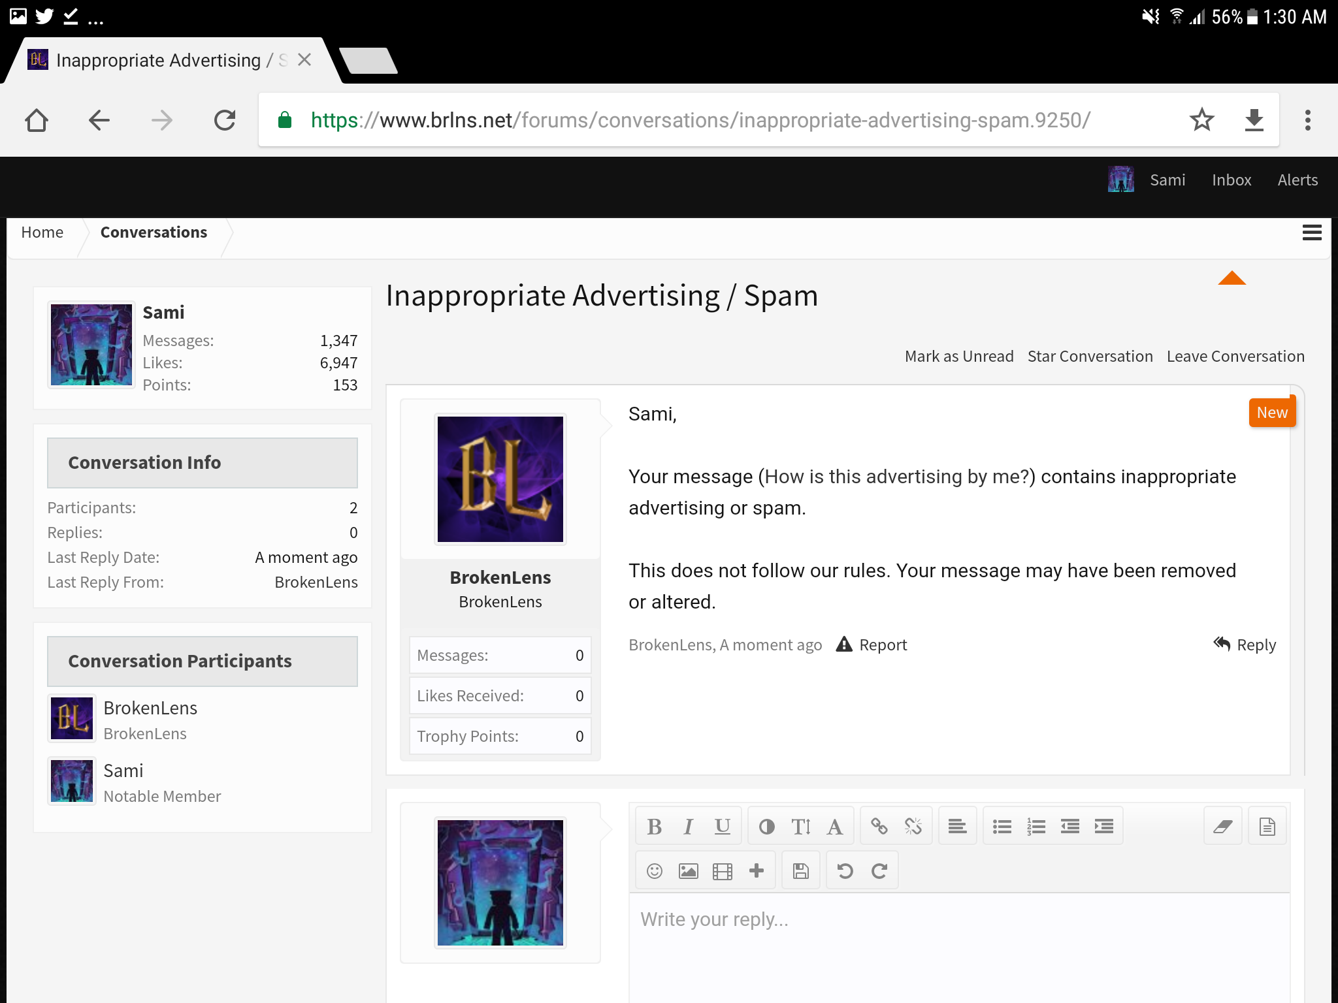Insert ordered numbered list
This screenshot has width=1338, height=1003.
coord(1036,827)
